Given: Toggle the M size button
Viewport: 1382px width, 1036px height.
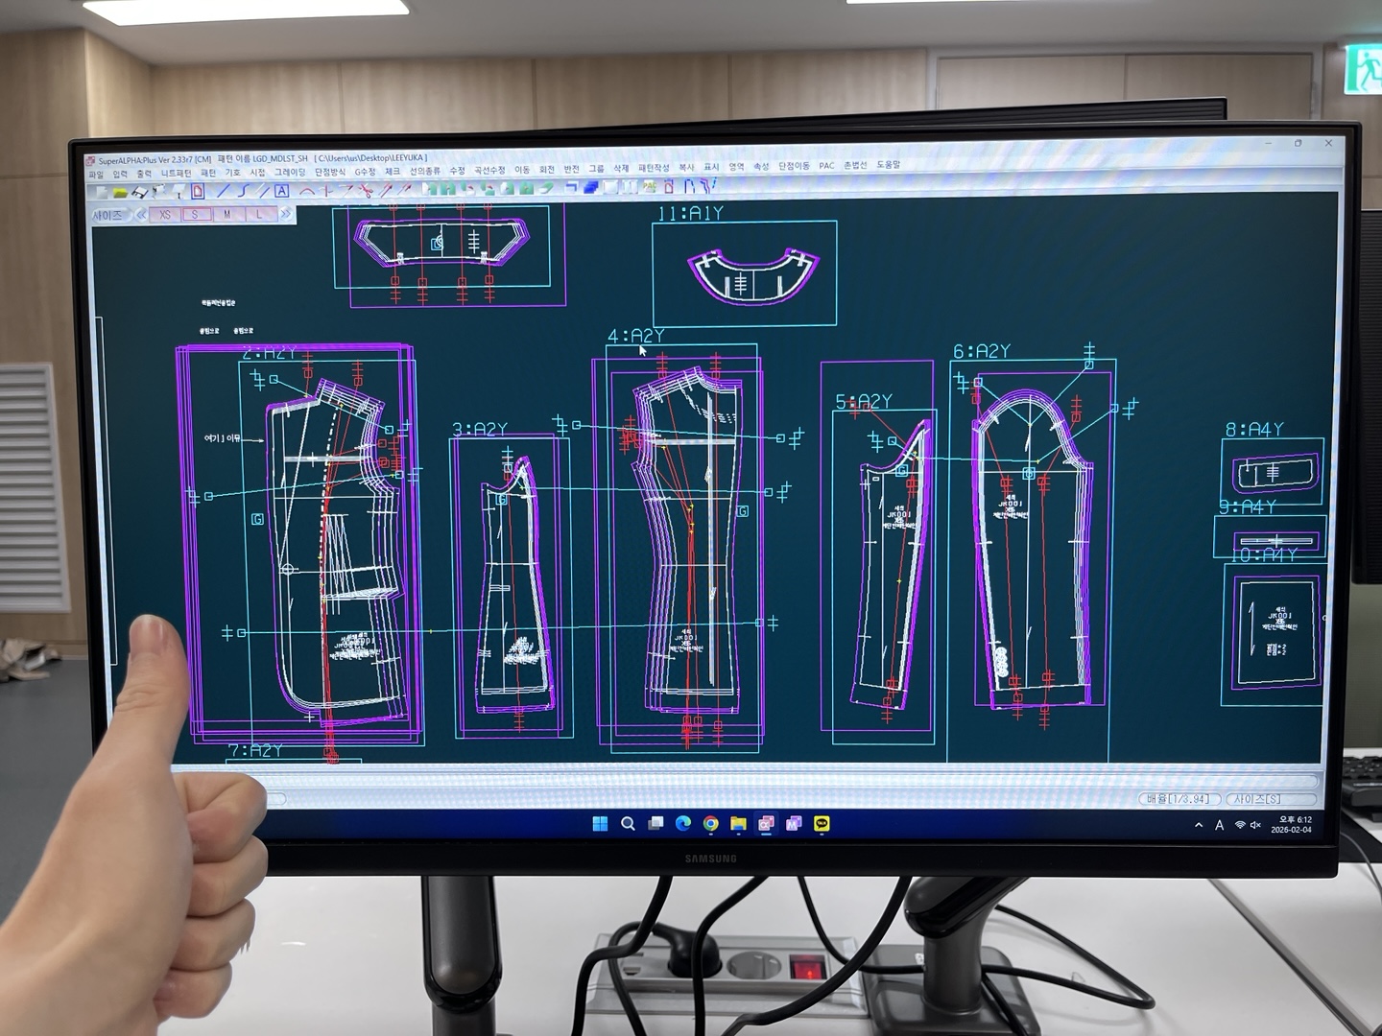Looking at the screenshot, I should (x=227, y=215).
